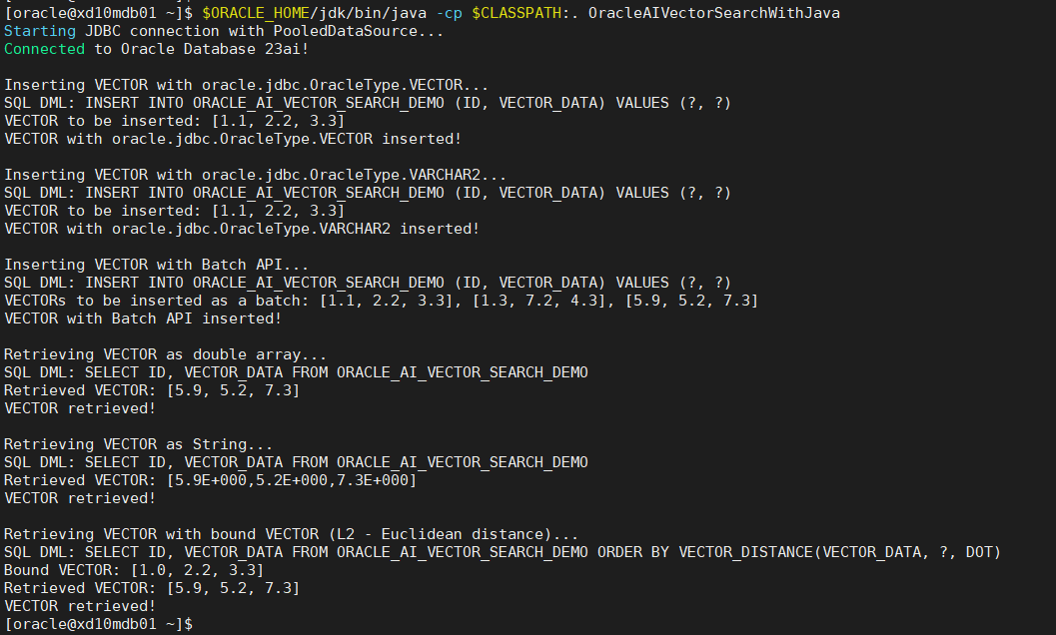
Task: Click 'VECTOR with oracle.jdbc.OracleType.VARCHAR2 inserted!' text
Action: 242,229
